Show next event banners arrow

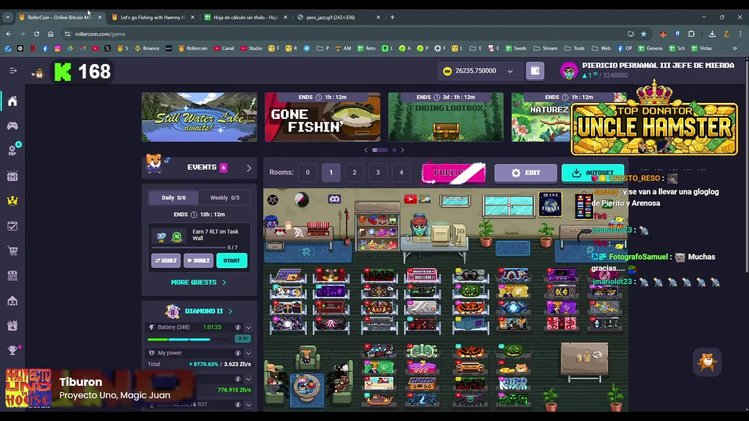coord(402,150)
